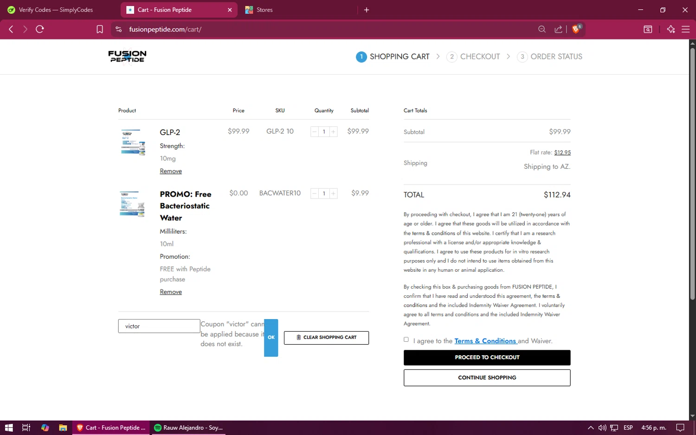Go to Order Status step
Image resolution: width=696 pixels, height=435 pixels.
pos(550,57)
